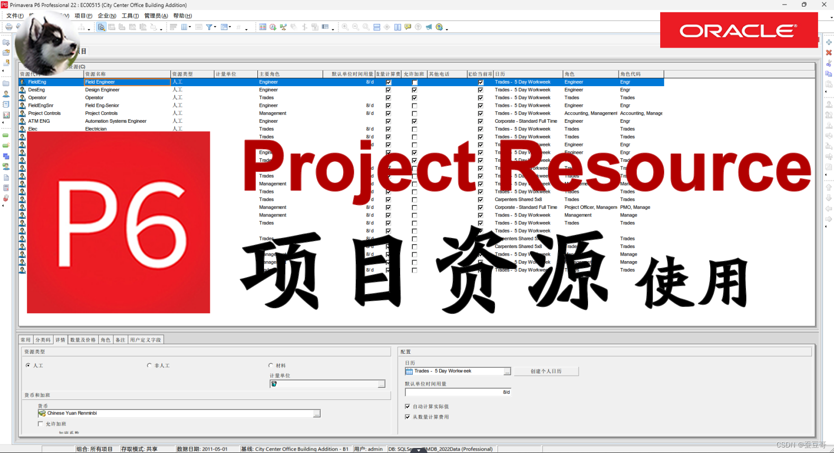Image resolution: width=834 pixels, height=453 pixels.
Task: Sort by the 资源名称 column header
Action: tap(127, 74)
